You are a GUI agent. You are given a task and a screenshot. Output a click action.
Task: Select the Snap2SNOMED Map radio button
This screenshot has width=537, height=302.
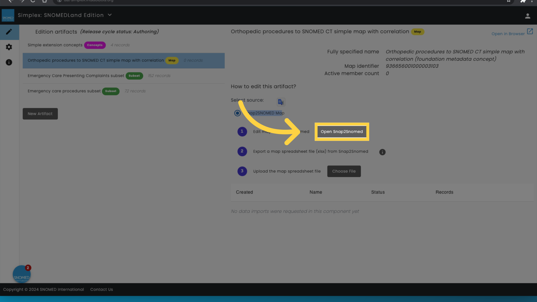(x=237, y=113)
